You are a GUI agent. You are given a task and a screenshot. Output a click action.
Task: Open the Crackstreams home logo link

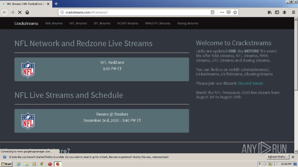26,23
